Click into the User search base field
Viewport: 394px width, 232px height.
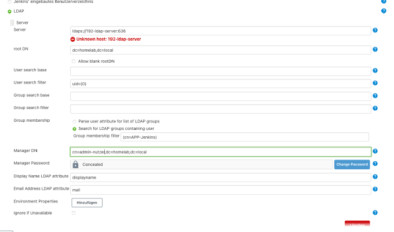221,71
